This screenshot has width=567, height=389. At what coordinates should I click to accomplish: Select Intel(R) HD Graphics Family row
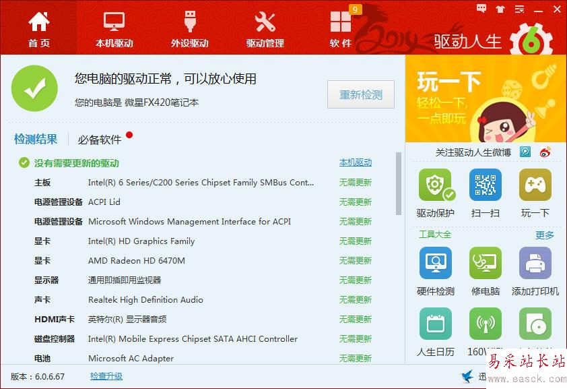pos(203,241)
